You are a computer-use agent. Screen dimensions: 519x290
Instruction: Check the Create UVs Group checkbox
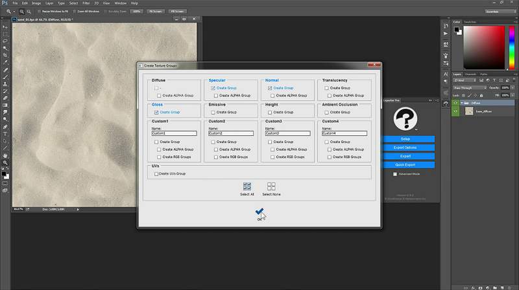tap(156, 173)
